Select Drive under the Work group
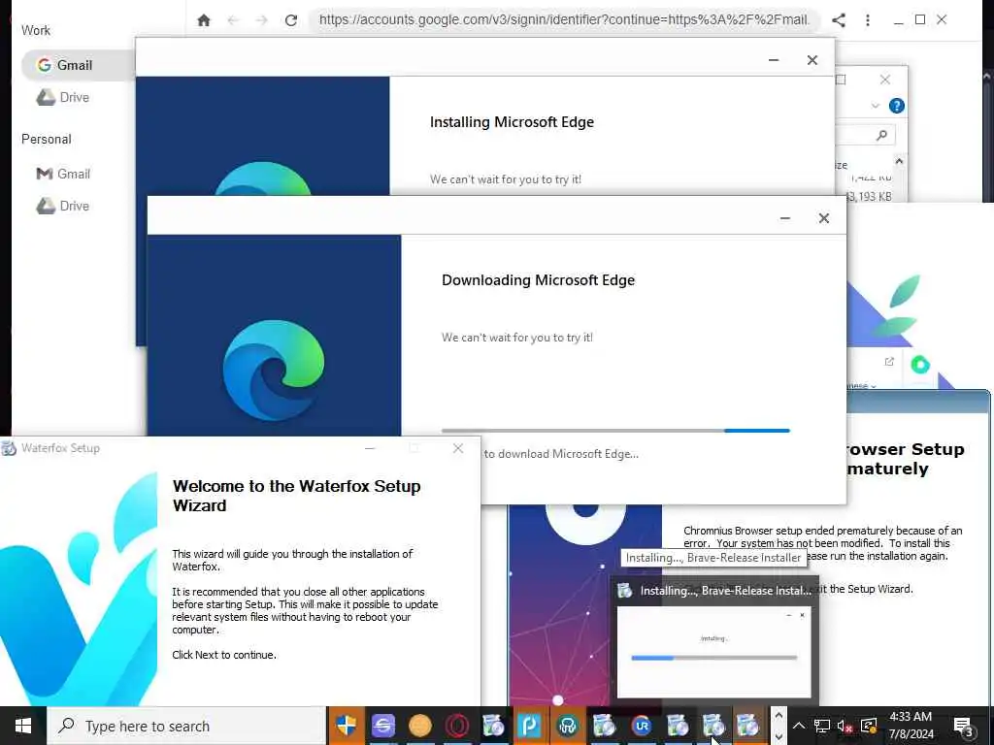The height and width of the screenshot is (745, 994). (63, 98)
